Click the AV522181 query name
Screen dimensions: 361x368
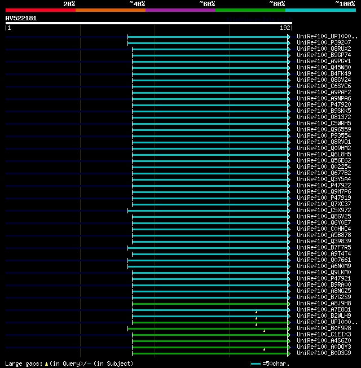(21, 18)
